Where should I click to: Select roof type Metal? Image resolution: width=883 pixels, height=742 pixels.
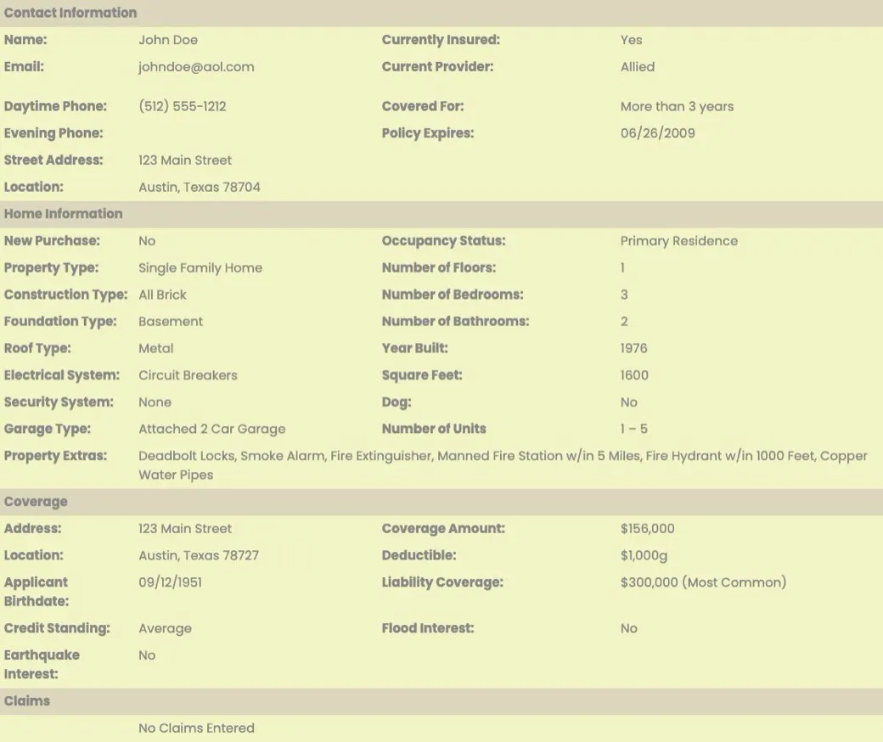156,348
